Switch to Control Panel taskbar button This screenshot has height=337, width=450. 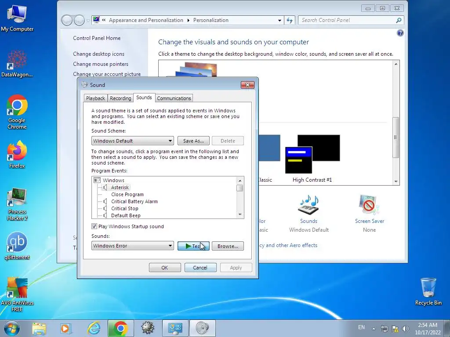175,328
